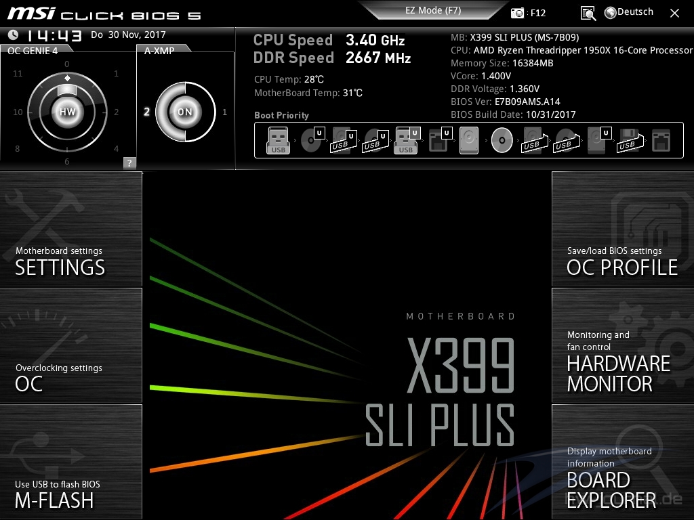Select the legacy USB CD/DVD boot icon

pyautogui.click(x=567, y=141)
